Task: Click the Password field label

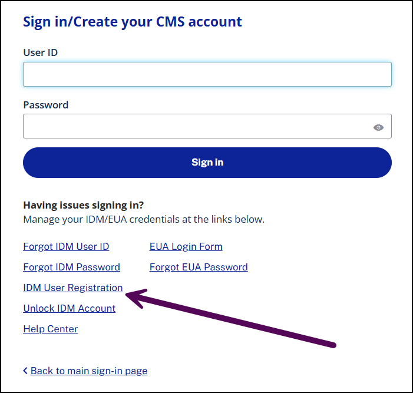Action: [46, 105]
